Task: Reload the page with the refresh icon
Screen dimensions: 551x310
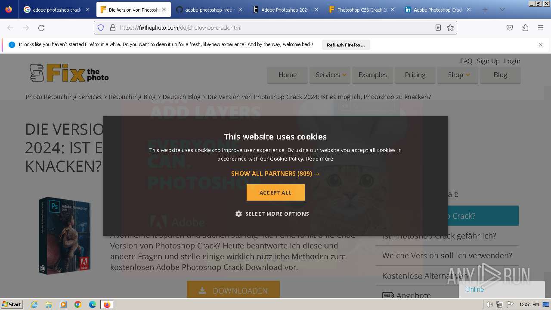Action: pos(41,28)
